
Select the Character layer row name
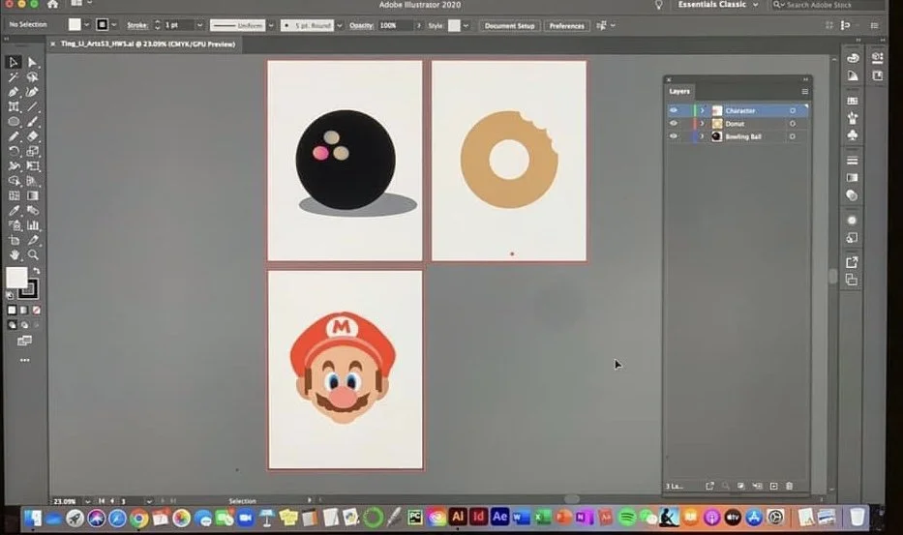point(740,110)
